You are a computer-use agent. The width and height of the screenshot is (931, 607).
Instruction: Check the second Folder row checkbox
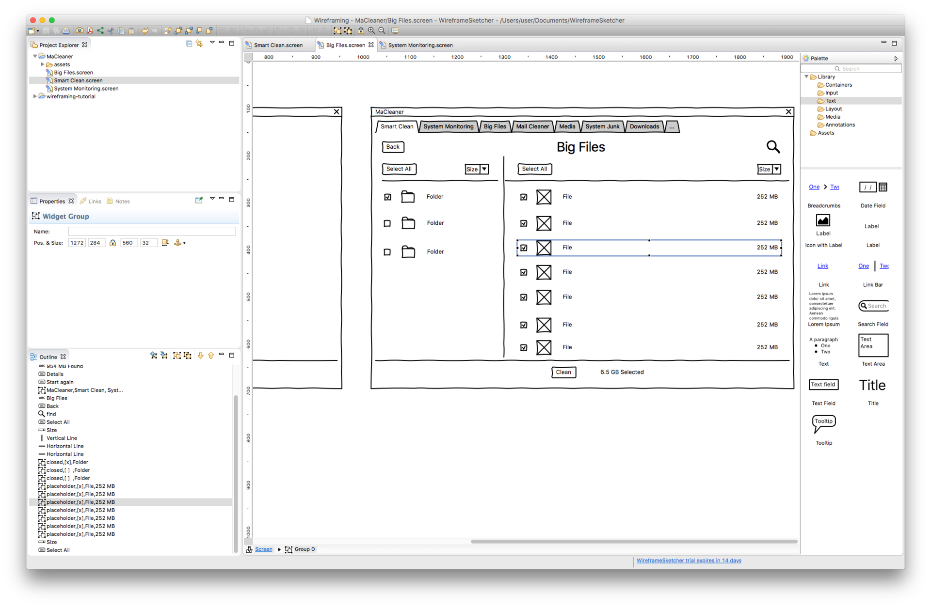pyautogui.click(x=387, y=223)
